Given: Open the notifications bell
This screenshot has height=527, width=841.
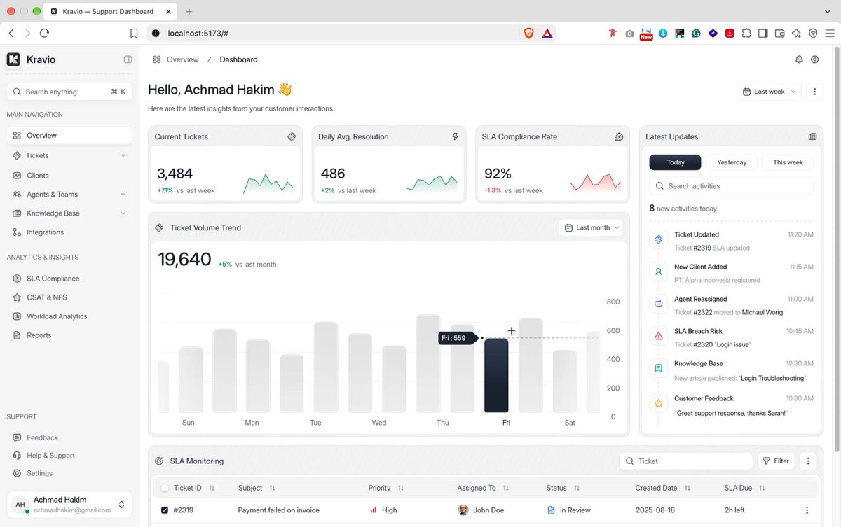Looking at the screenshot, I should (799, 59).
